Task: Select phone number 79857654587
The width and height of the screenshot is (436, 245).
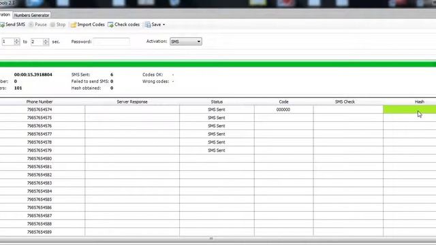Action: 40,216
